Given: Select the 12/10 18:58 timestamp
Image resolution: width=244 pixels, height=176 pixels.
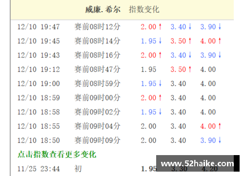Looking at the screenshot, I should point(39,112).
